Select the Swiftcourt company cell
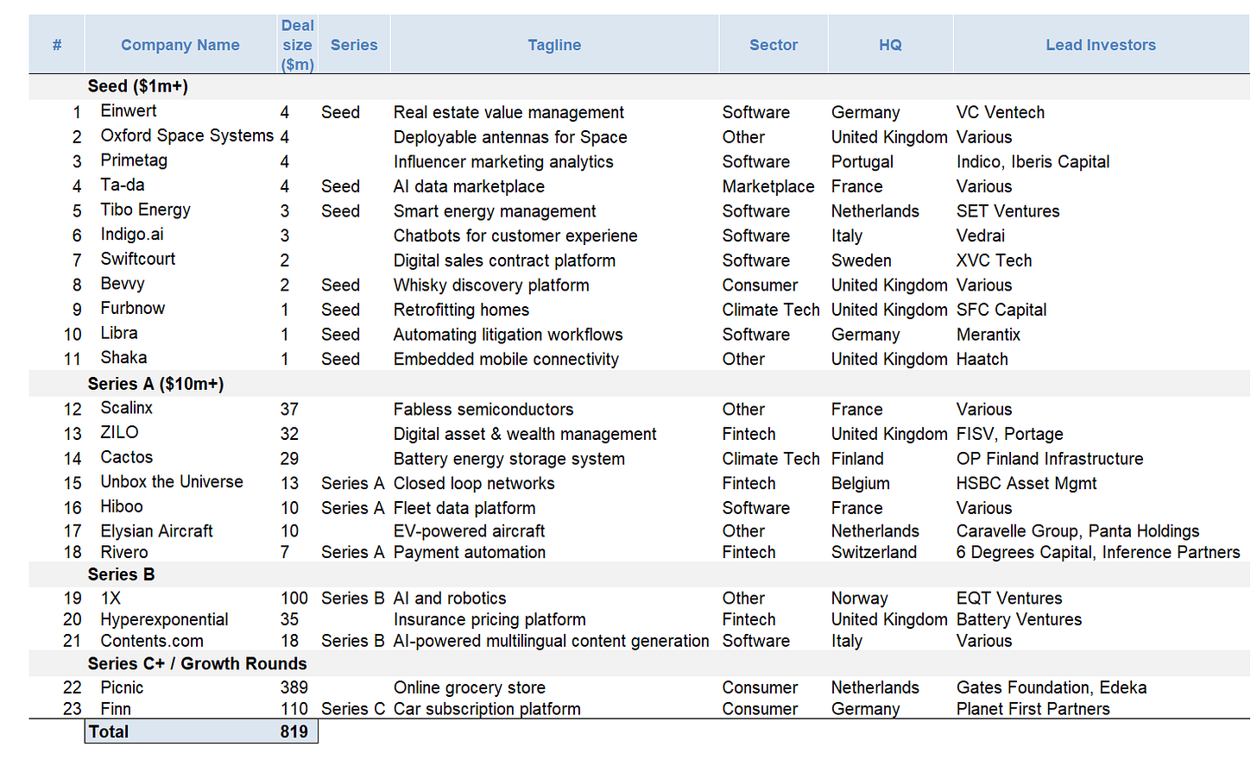 [138, 260]
